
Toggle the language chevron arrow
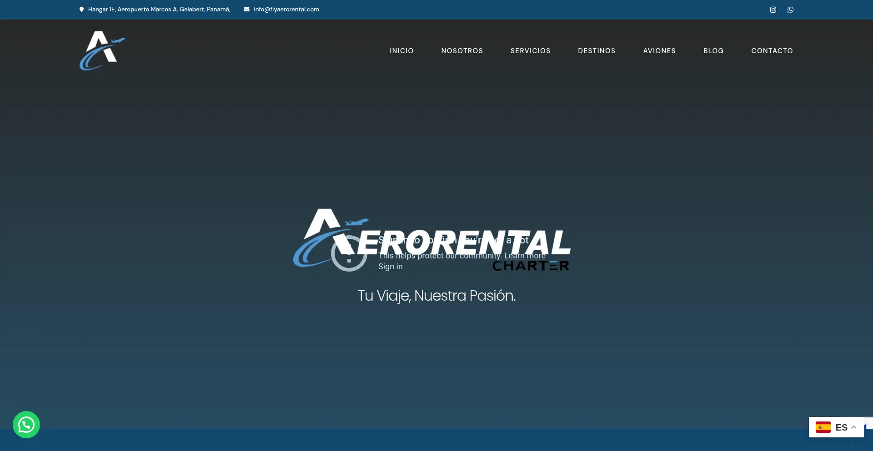[x=853, y=427]
